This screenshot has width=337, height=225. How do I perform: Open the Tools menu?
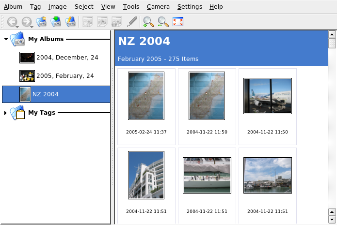131,7
